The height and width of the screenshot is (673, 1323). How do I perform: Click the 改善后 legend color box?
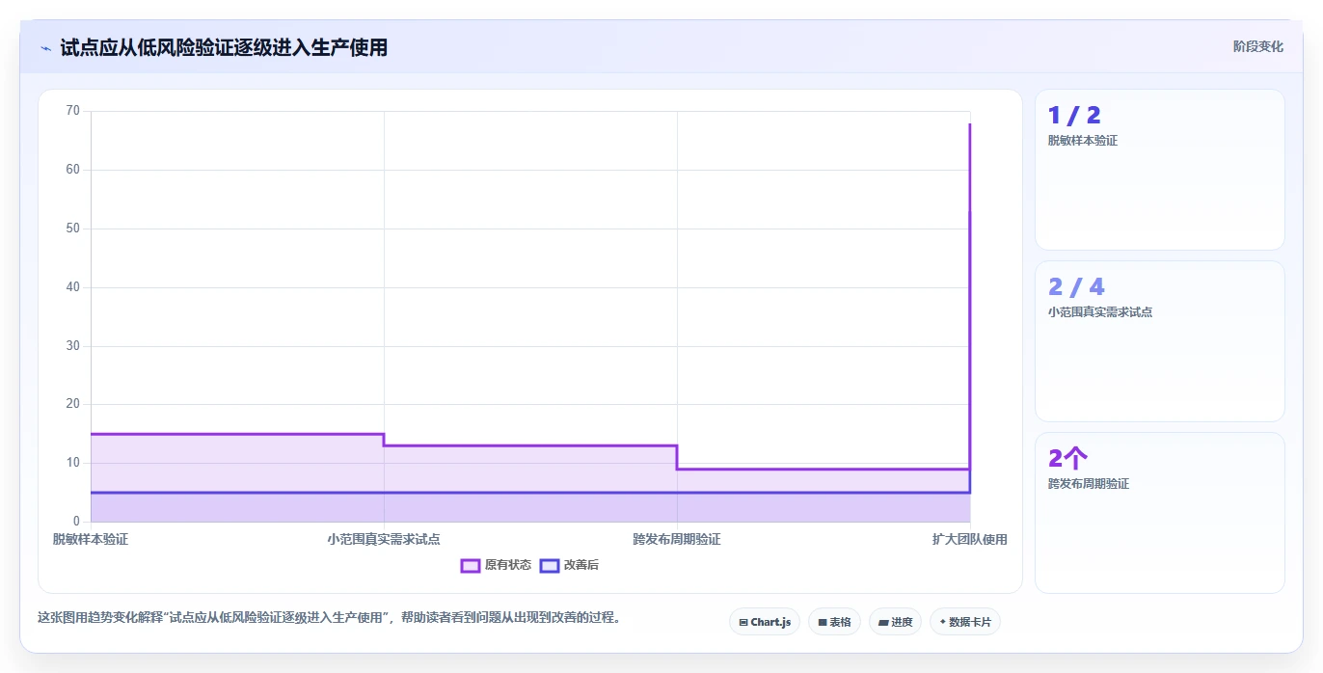pos(550,565)
